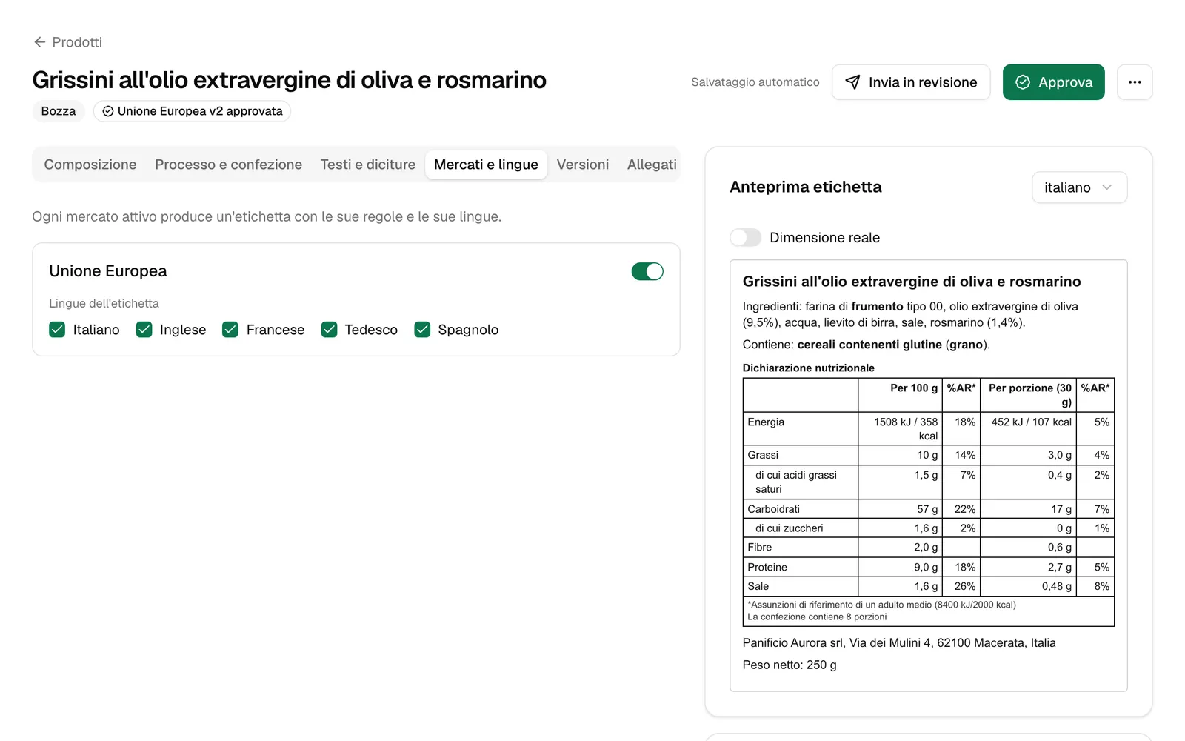Click the Prodotti breadcrumb link
This screenshot has height=741, width=1185.
[77, 42]
